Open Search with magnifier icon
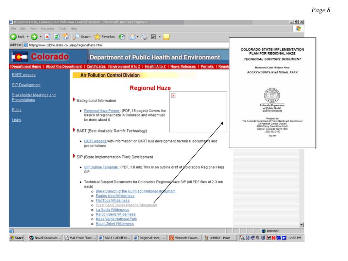Image resolution: width=348 pixels, height=261 pixels. (82, 37)
